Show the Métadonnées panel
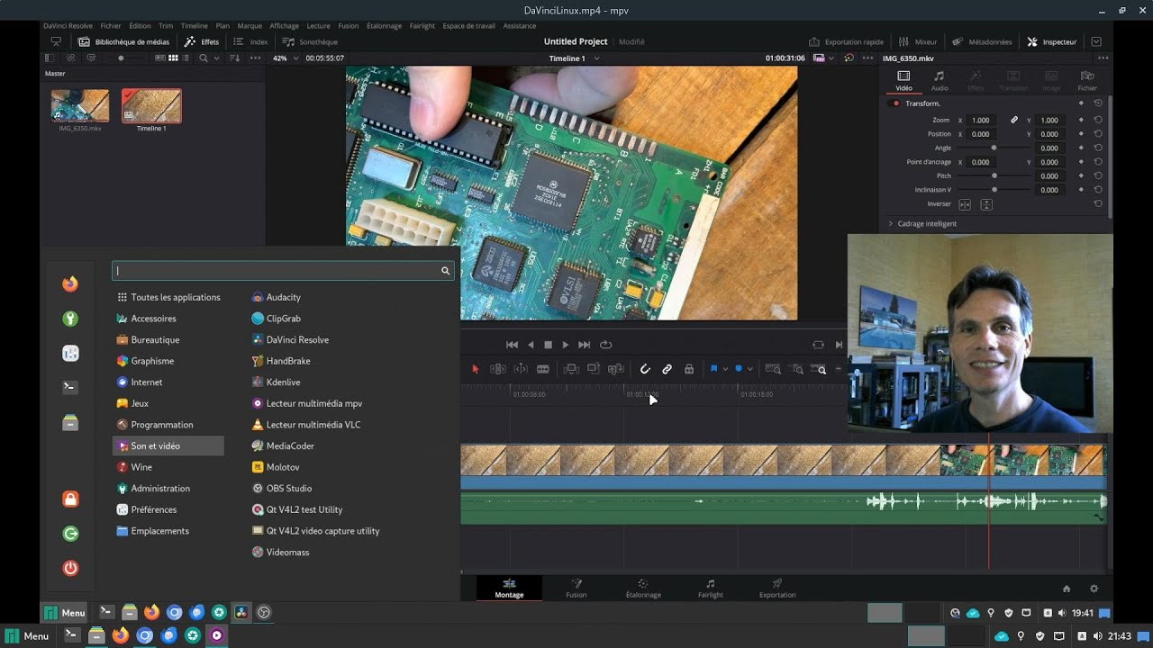 coord(982,41)
